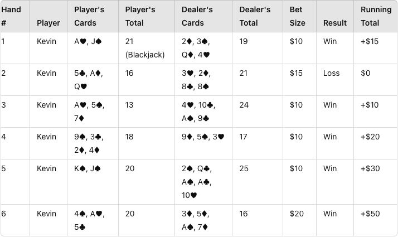Viewport: 398px width, 237px height.
Task: Click the player's total of 13
Action: pos(129,105)
